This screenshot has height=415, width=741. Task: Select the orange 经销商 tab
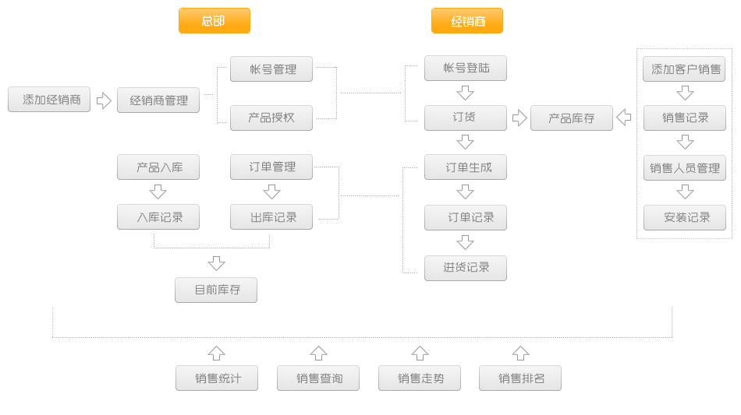(467, 21)
